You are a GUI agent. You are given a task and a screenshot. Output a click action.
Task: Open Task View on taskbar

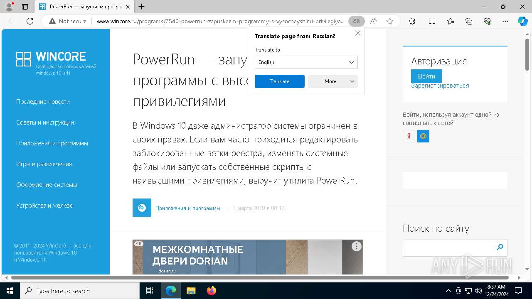point(150,291)
